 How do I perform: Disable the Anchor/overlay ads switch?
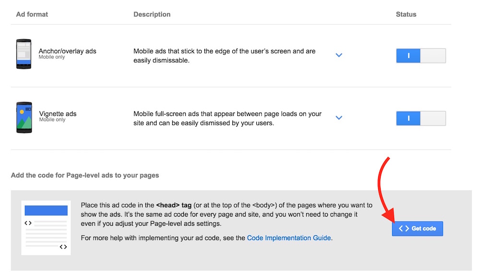coord(420,56)
